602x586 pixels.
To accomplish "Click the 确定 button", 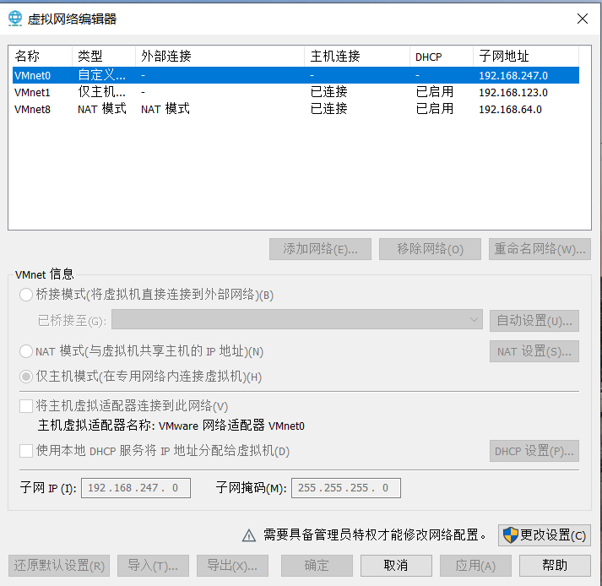I will [317, 566].
